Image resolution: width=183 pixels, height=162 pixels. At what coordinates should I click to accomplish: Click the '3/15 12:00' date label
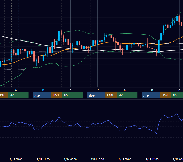tap(152, 159)
